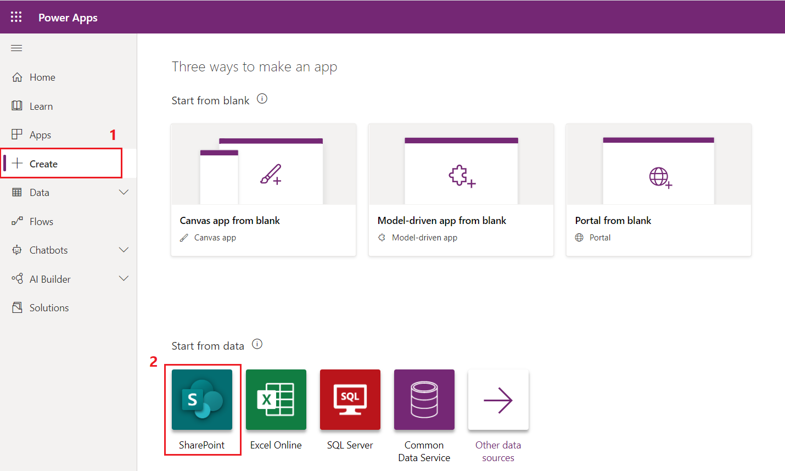Click the SharePoint data source icon
Screen dimensions: 785x471
coord(201,400)
